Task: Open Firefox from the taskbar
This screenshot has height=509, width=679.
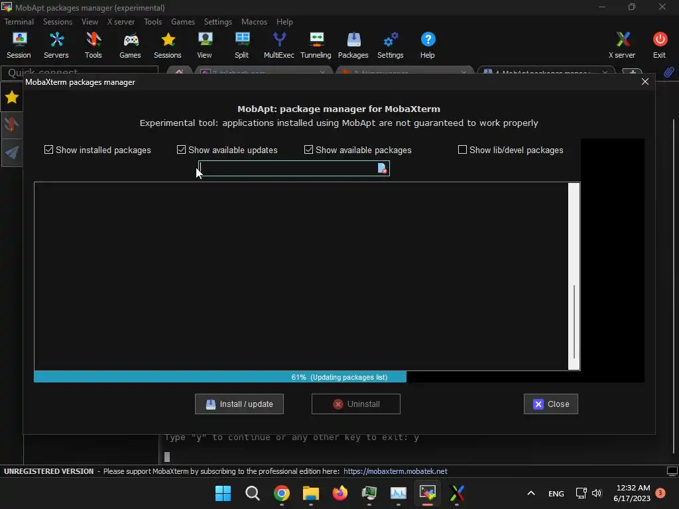Action: pos(340,493)
